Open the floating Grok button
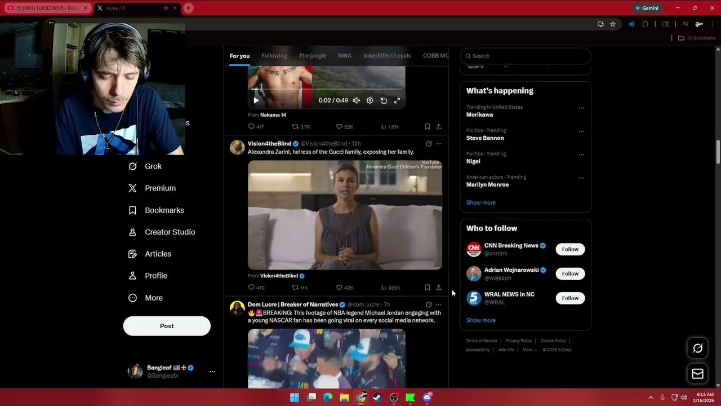721x406 pixels. pyautogui.click(x=697, y=348)
